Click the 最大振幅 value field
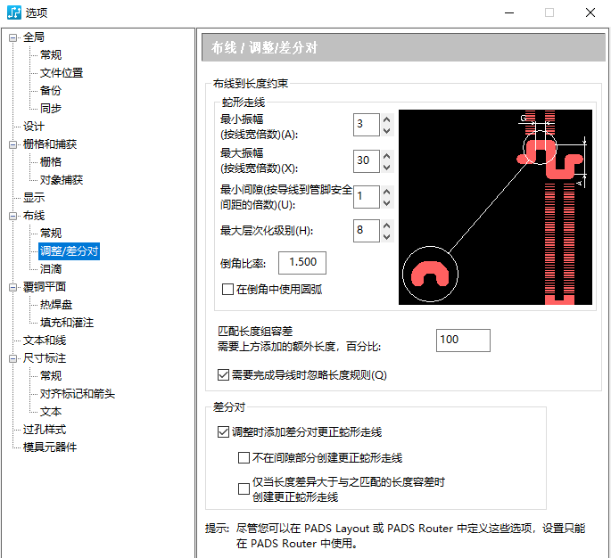This screenshot has width=611, height=558. [x=367, y=160]
